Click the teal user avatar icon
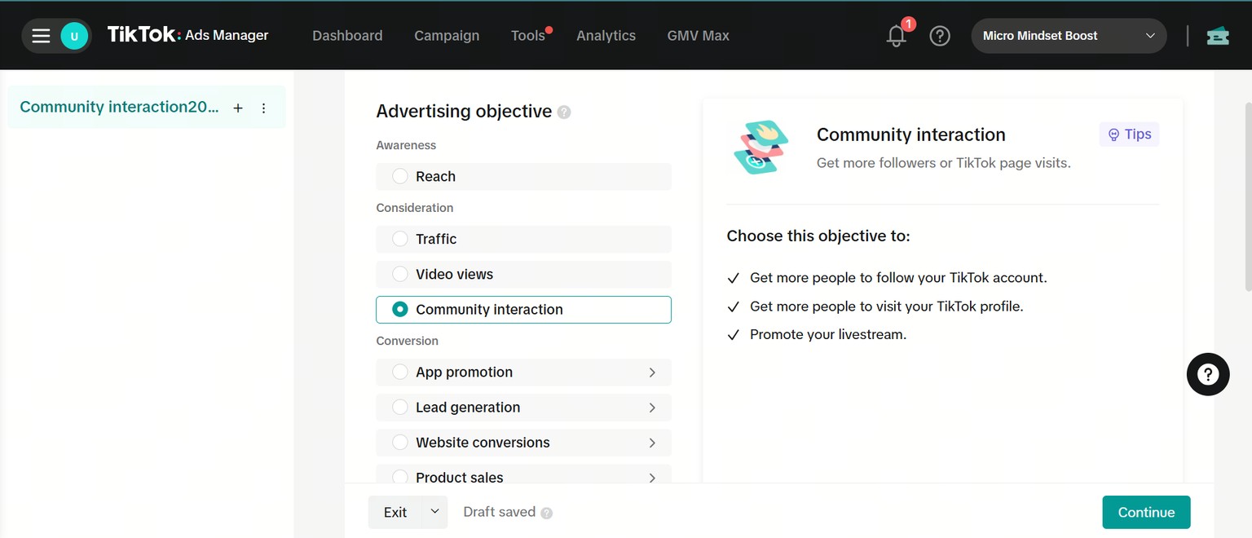 click(74, 36)
